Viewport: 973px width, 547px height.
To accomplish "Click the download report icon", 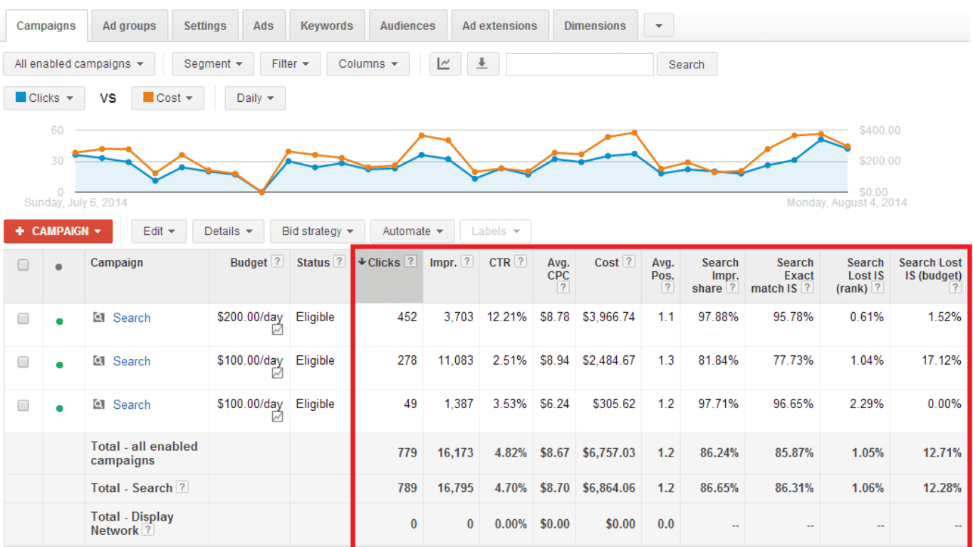I will pyautogui.click(x=482, y=64).
